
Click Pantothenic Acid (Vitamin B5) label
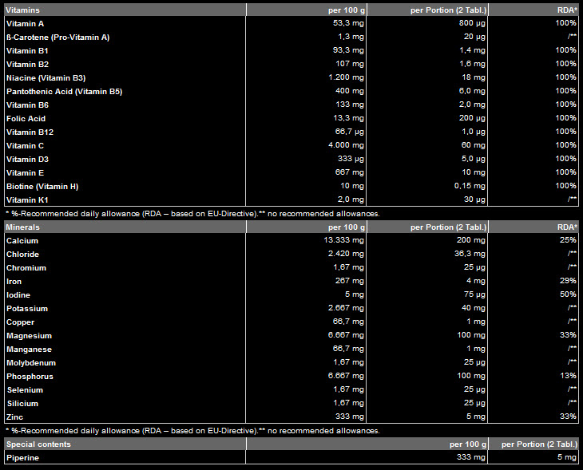click(x=65, y=92)
